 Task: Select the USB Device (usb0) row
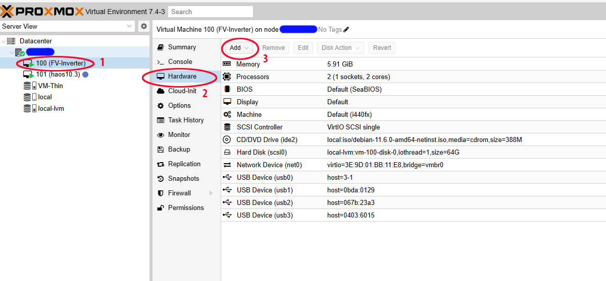point(414,178)
